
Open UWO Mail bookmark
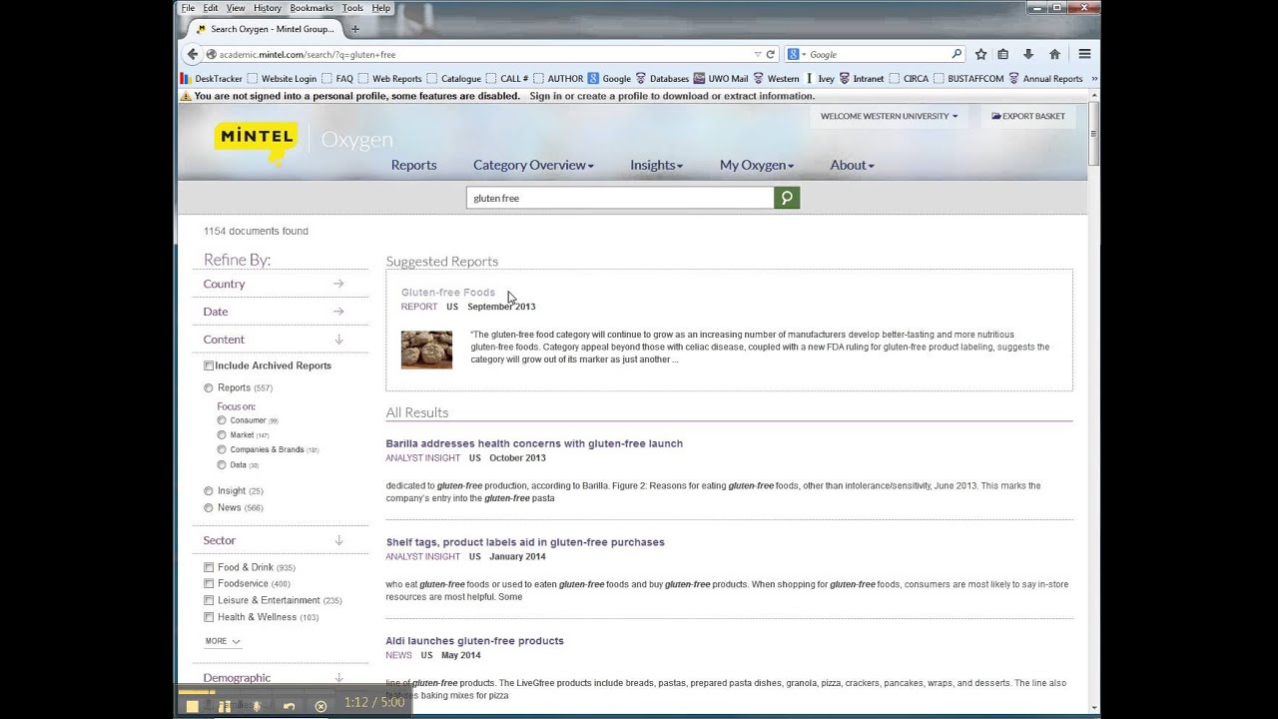pyautogui.click(x=721, y=78)
